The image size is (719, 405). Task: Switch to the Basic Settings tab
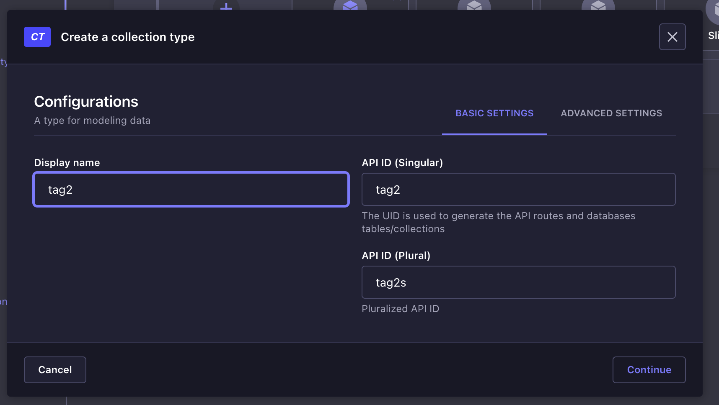[494, 113]
